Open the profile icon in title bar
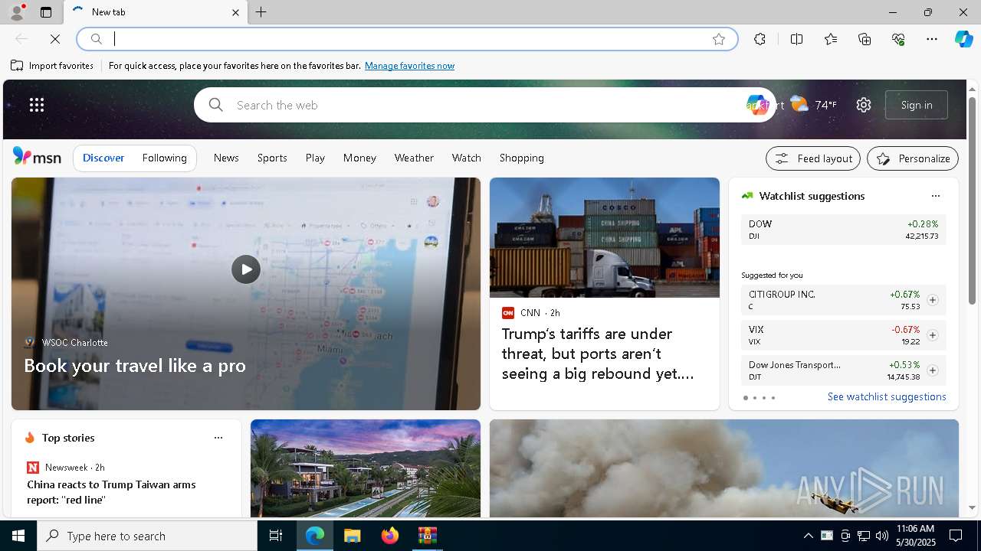Image resolution: width=981 pixels, height=551 pixels. [x=17, y=12]
